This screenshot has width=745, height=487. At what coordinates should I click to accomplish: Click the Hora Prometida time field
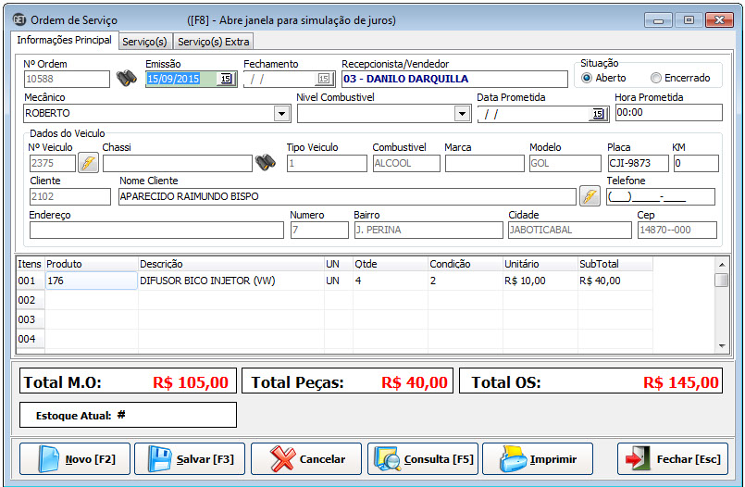click(667, 113)
